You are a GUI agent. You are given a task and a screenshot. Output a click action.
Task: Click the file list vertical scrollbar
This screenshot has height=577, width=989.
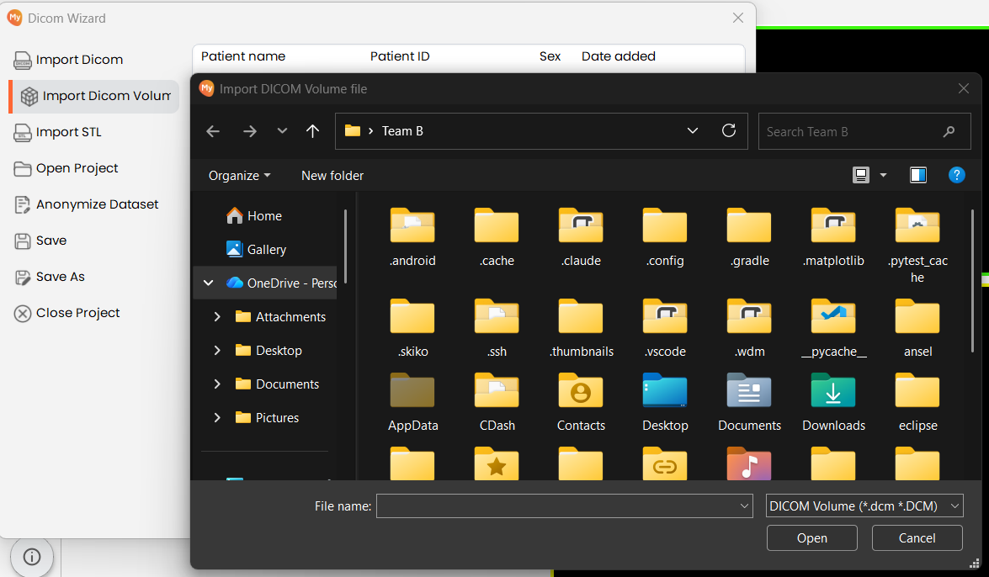click(x=973, y=281)
